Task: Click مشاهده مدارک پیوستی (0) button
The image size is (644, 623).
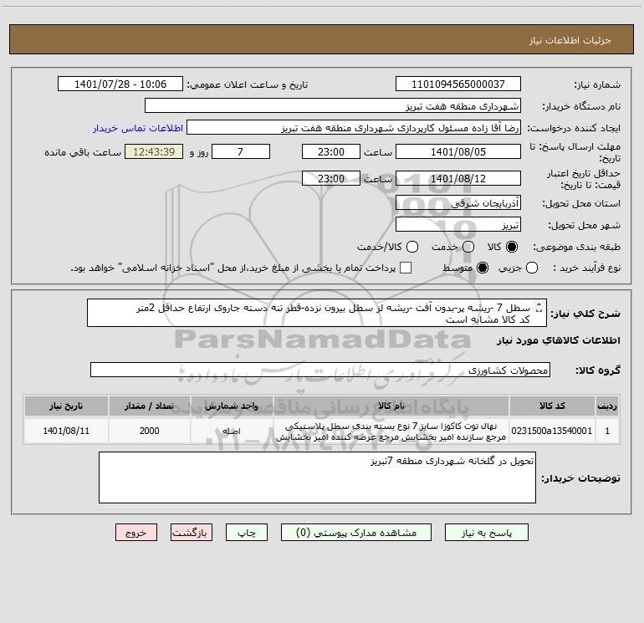Action: click(356, 532)
